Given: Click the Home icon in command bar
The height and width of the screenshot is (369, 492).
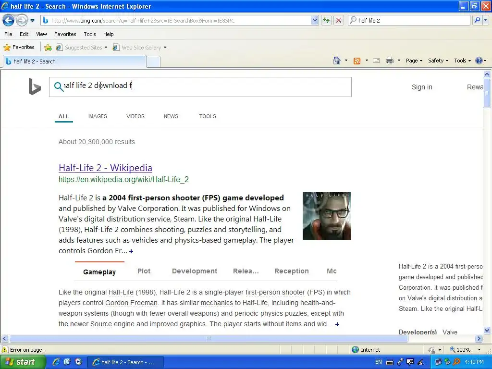Looking at the screenshot, I should [337, 61].
